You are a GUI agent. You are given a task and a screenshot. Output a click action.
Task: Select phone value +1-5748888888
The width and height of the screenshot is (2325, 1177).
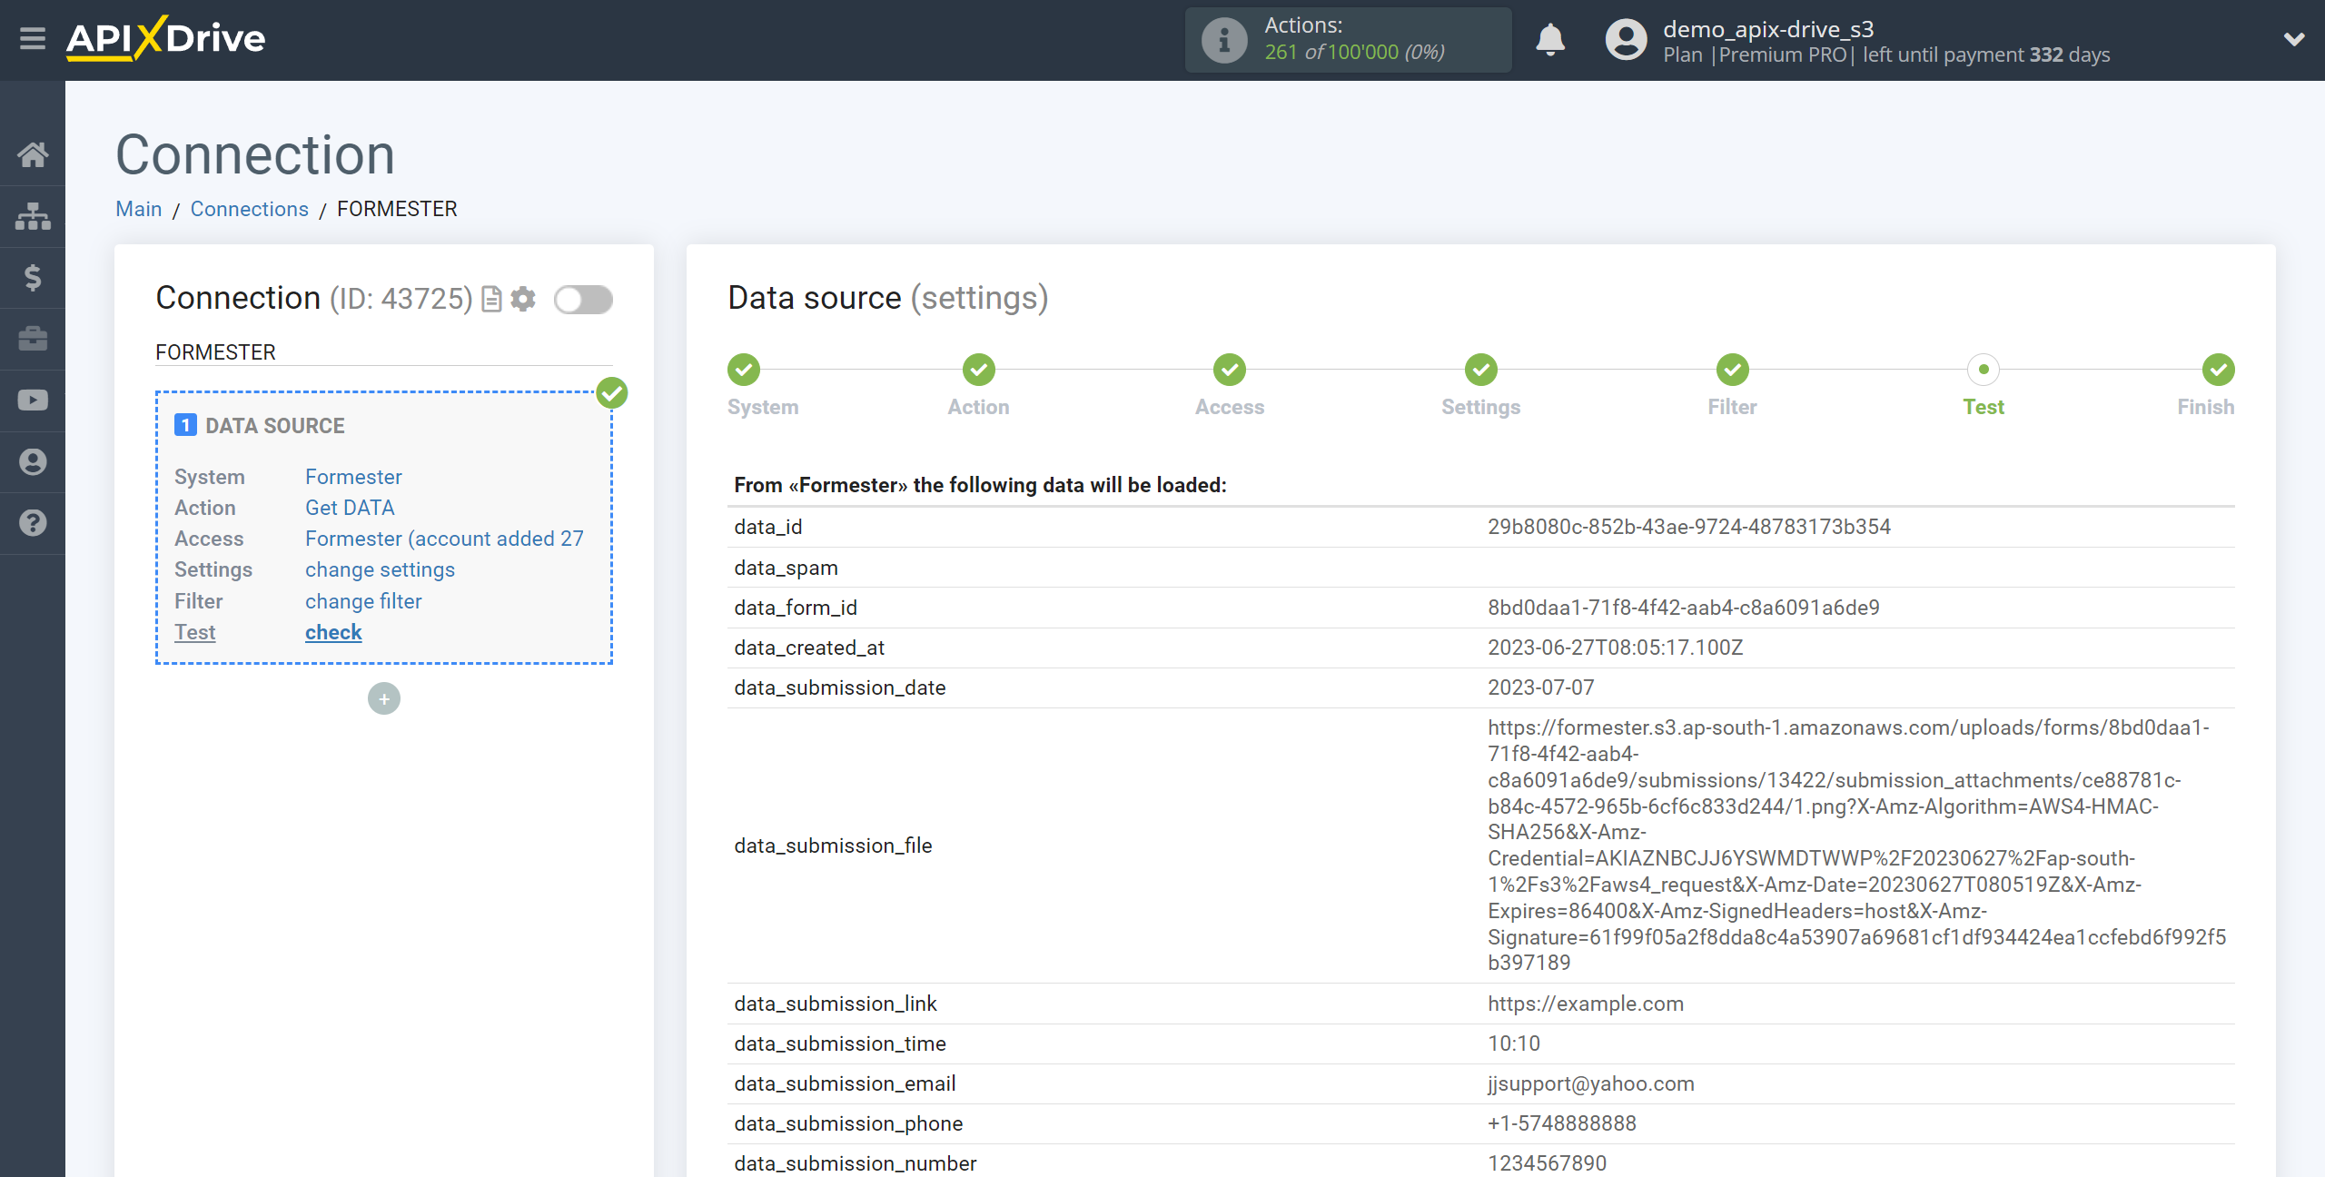pos(1562,1123)
